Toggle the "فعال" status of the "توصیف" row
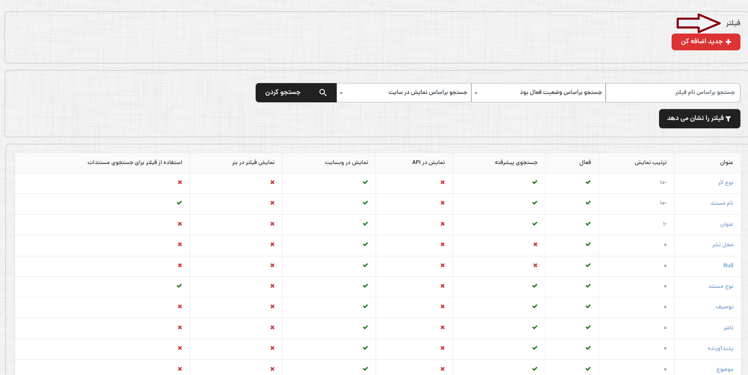Image resolution: width=748 pixels, height=375 pixels. 588,307
